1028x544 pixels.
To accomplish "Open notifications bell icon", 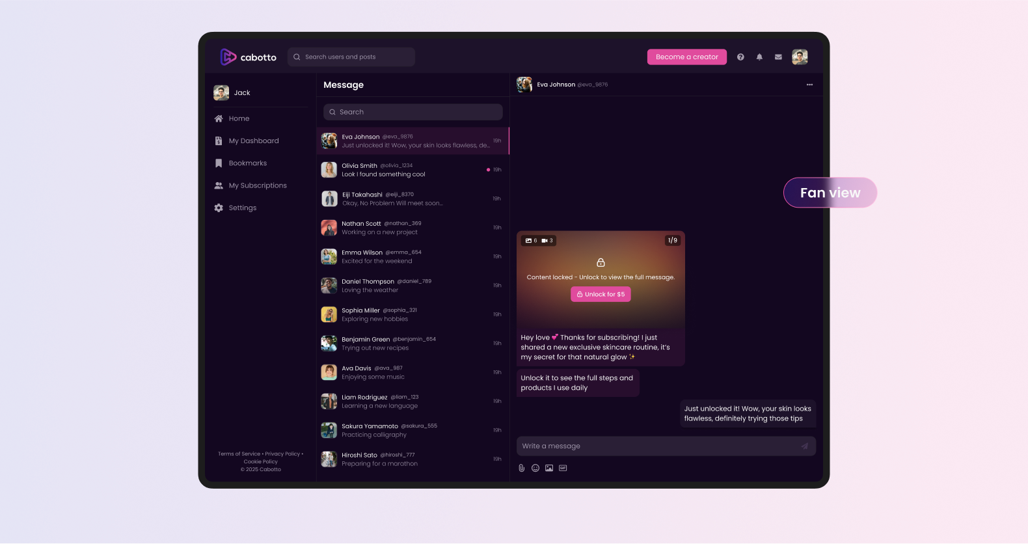I will (759, 57).
